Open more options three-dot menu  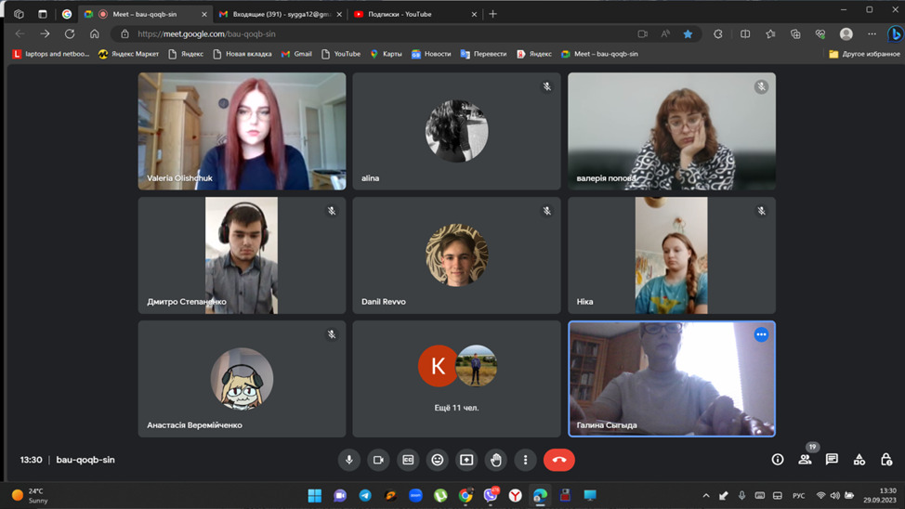pyautogui.click(x=525, y=460)
